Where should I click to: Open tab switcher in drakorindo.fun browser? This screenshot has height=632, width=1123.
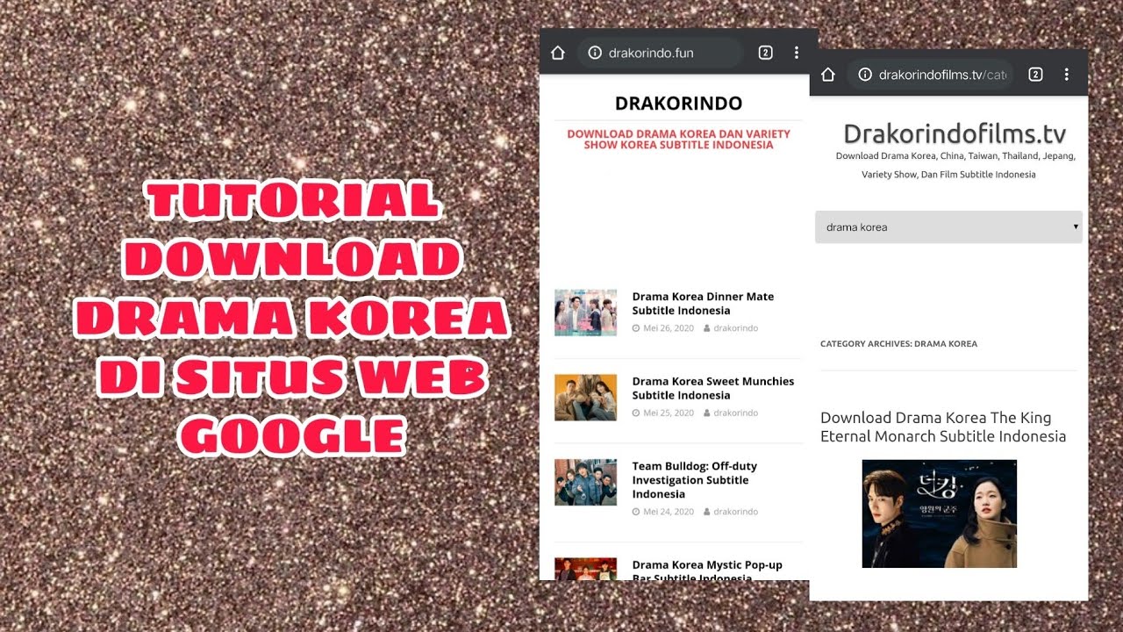(x=765, y=53)
